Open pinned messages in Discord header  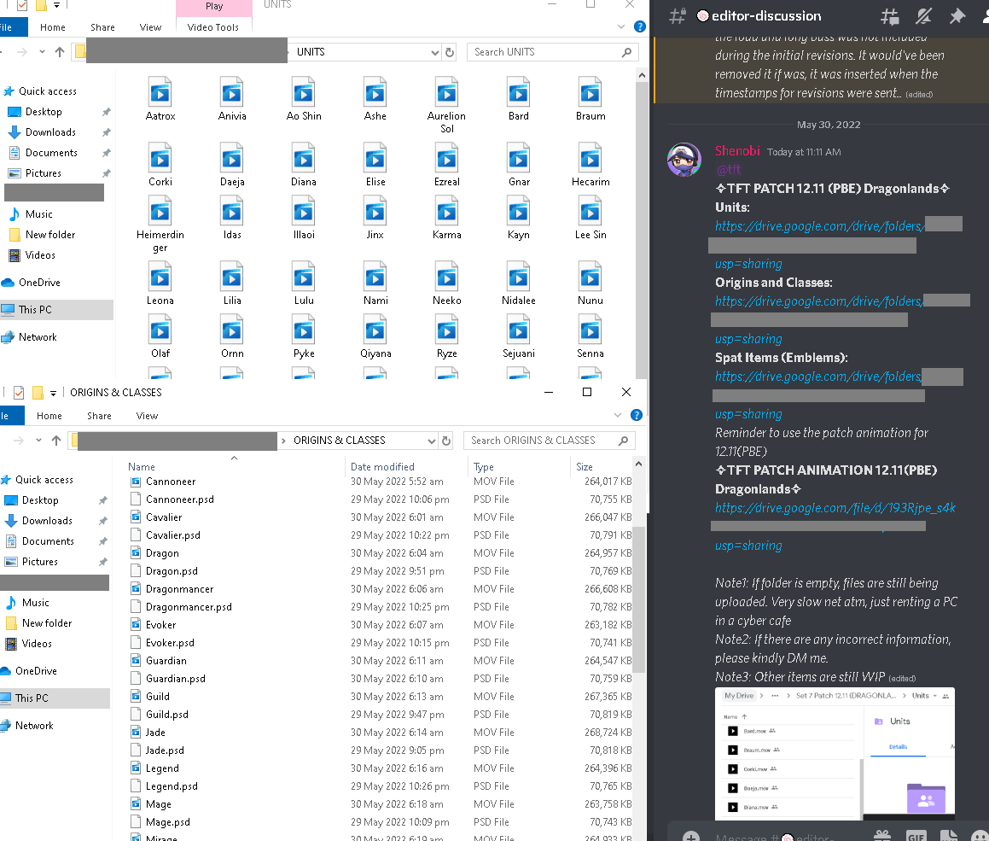coord(957,16)
